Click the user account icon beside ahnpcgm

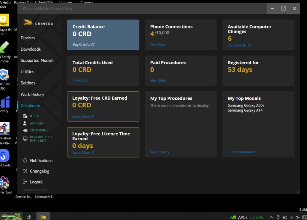25,123
